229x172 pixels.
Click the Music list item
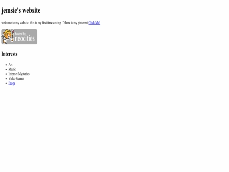(x=12, y=69)
